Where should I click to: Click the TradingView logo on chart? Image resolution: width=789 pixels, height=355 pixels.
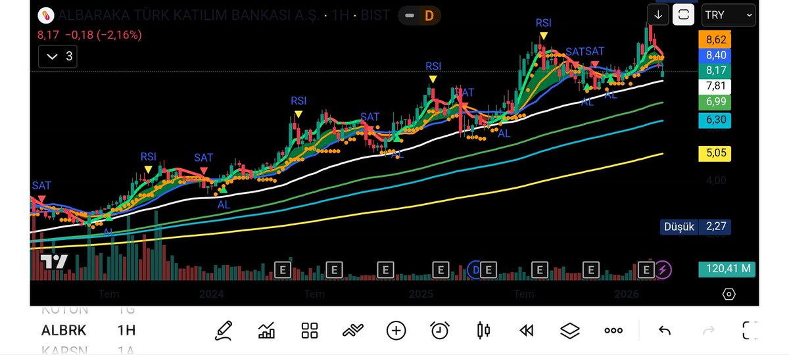(54, 261)
